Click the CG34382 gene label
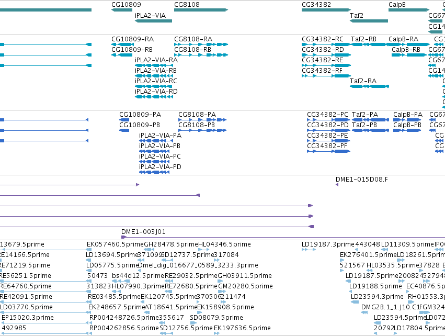The image size is (445, 336). point(316,5)
